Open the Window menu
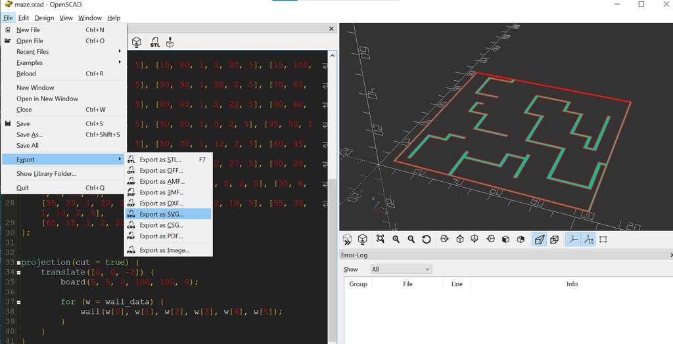673x344 pixels. (89, 18)
